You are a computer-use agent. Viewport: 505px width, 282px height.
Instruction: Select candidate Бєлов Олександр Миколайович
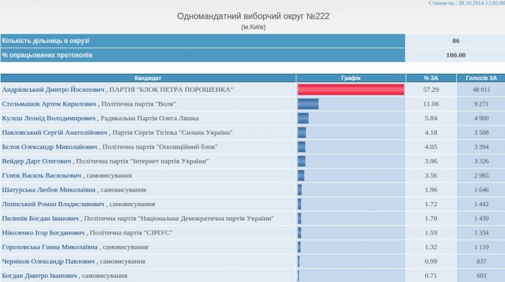(x=49, y=147)
